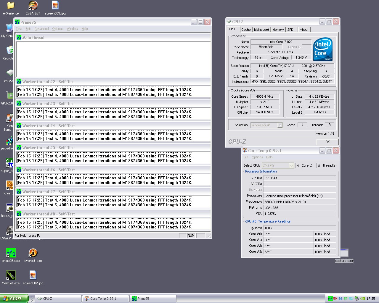
Task: Click the Core Temp title bar icon
Action: pos(245,151)
